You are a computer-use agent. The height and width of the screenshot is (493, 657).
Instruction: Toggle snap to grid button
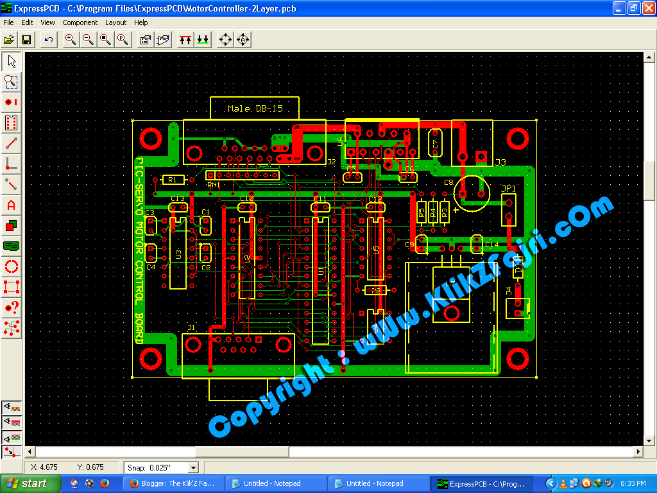[x=12, y=452]
